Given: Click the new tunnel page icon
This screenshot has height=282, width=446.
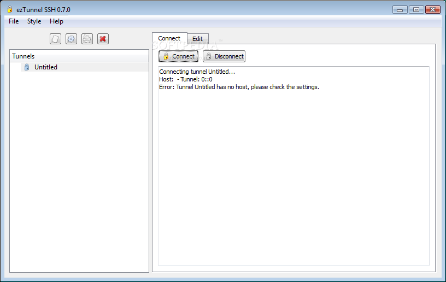Looking at the screenshot, I should tap(55, 39).
